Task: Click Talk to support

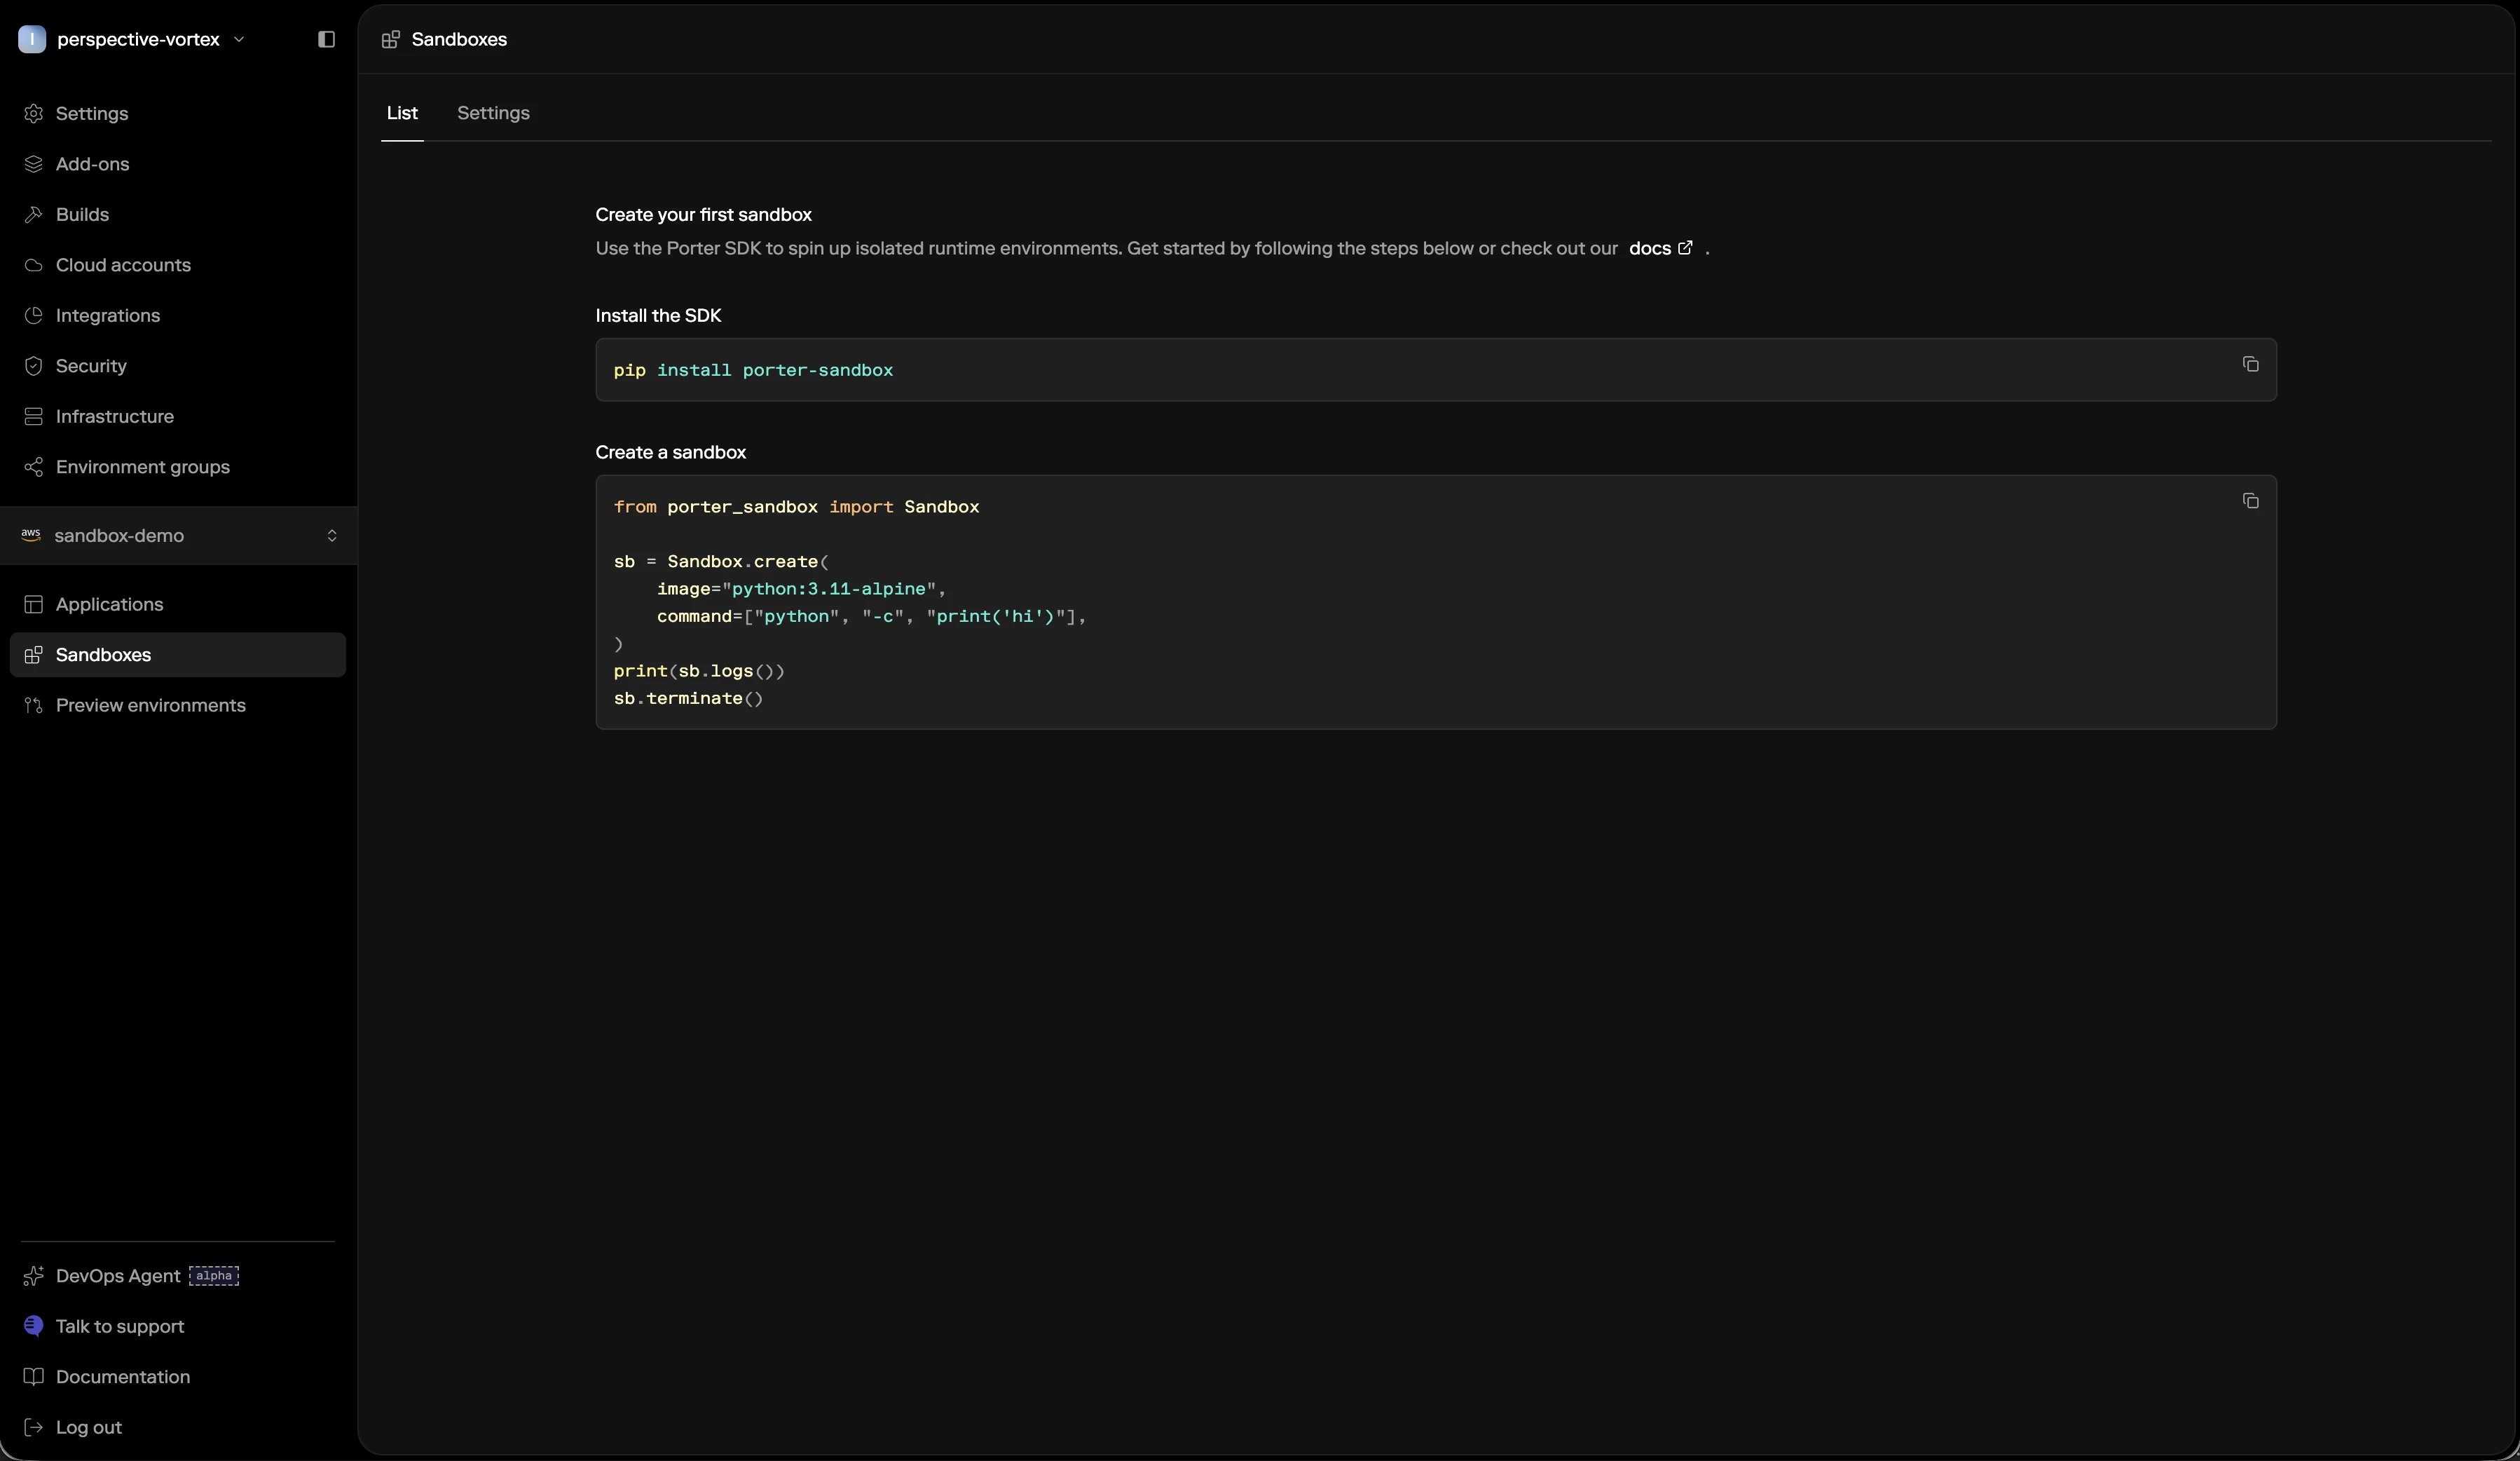Action: pos(178,1326)
